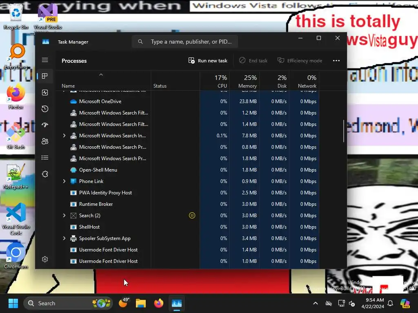This screenshot has height=313, width=418.
Task: Expand the Spooler SubSystem App group
Action: click(64, 238)
